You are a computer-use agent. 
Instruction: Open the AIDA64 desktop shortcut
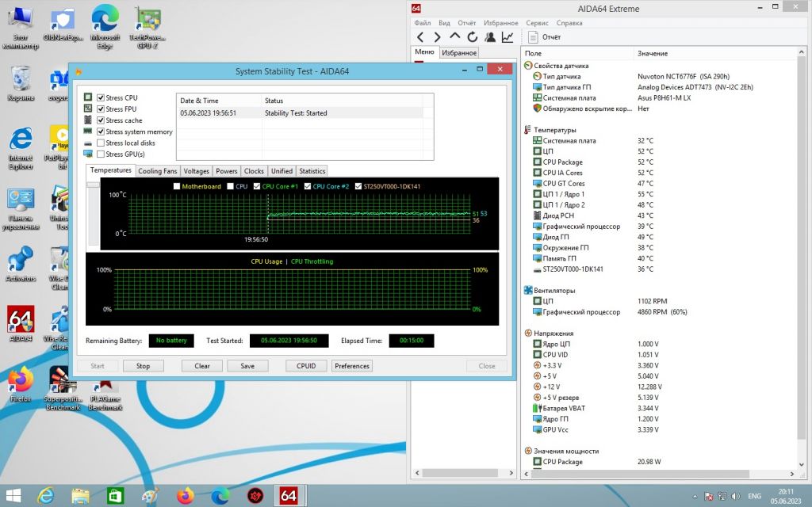pyautogui.click(x=21, y=324)
